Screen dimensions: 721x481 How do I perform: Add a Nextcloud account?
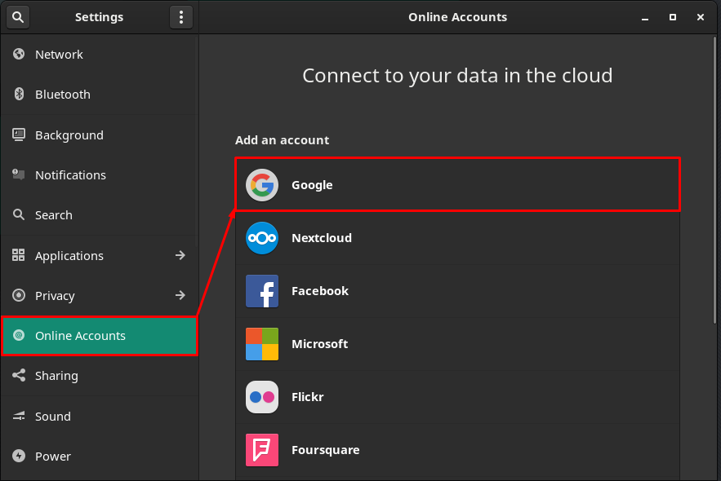[457, 238]
